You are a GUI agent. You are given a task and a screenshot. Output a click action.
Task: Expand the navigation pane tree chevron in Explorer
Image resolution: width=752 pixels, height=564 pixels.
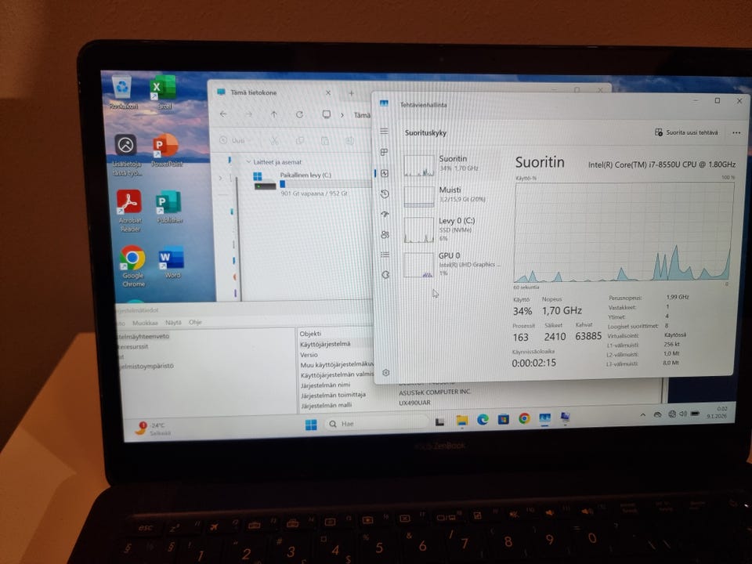(221, 178)
